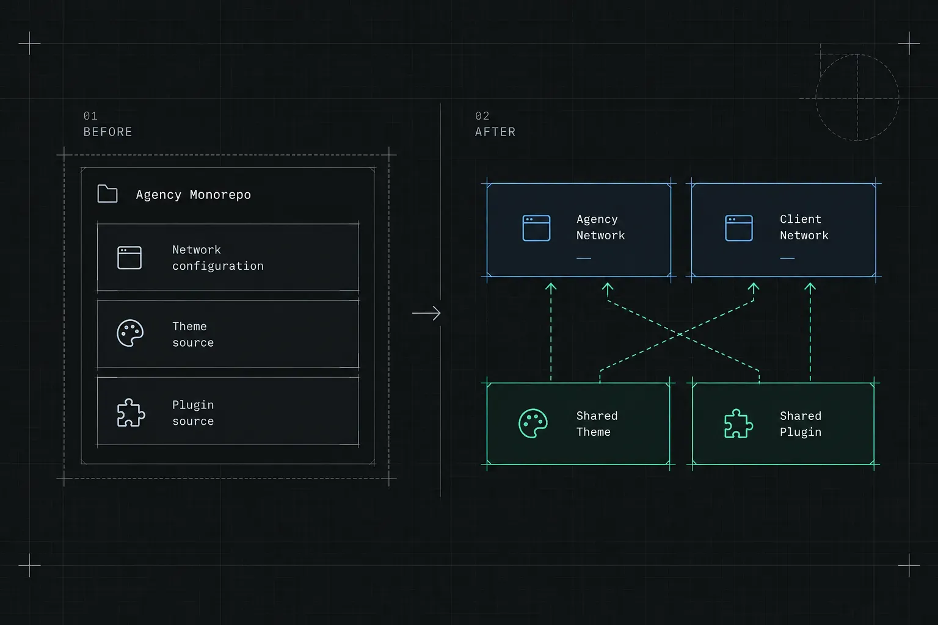Image resolution: width=938 pixels, height=625 pixels.
Task: Click the green palette icon in Shared Theme
Action: point(533,423)
